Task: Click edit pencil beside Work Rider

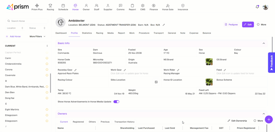Action: point(178,70)
